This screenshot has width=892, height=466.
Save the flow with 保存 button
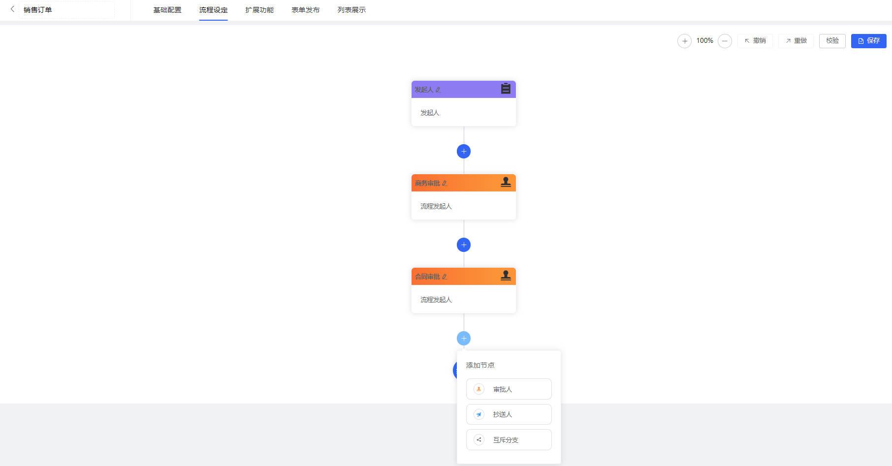click(x=869, y=41)
